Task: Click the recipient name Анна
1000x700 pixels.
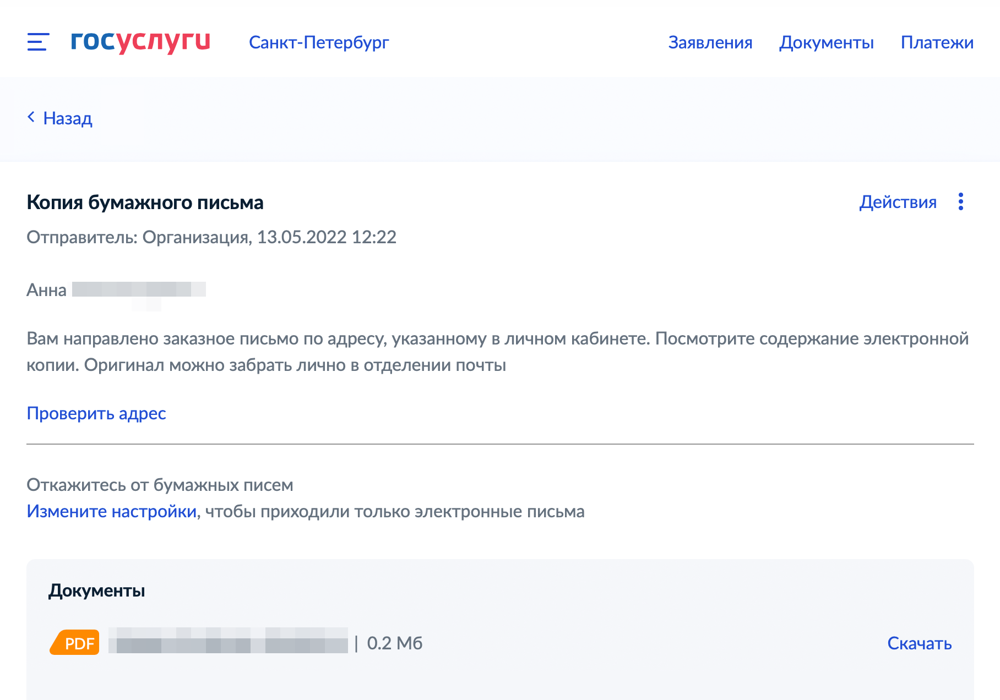Action: pos(47,290)
